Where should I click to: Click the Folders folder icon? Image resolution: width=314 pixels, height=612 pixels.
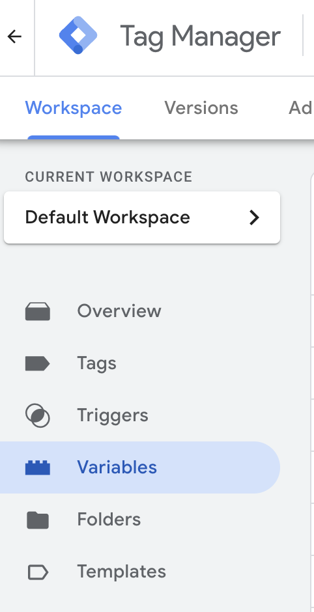(x=38, y=520)
